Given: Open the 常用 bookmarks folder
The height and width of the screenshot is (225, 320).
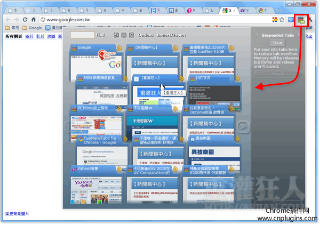Looking at the screenshot, I should click(12, 28).
